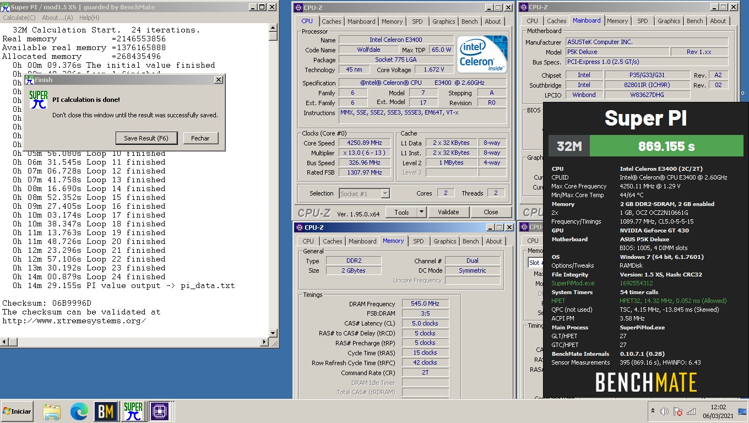The width and height of the screenshot is (749, 423).
Task: Click the BENCHMATE logo
Action: 646,382
